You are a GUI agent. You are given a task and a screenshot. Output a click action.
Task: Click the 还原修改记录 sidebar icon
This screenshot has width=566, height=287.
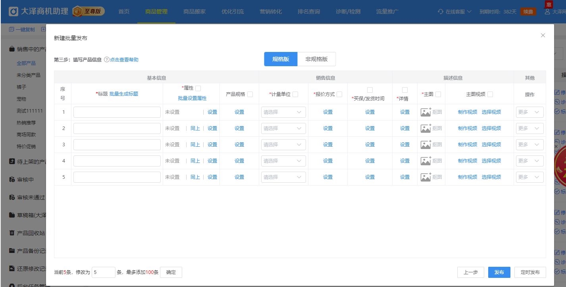tap(12, 269)
